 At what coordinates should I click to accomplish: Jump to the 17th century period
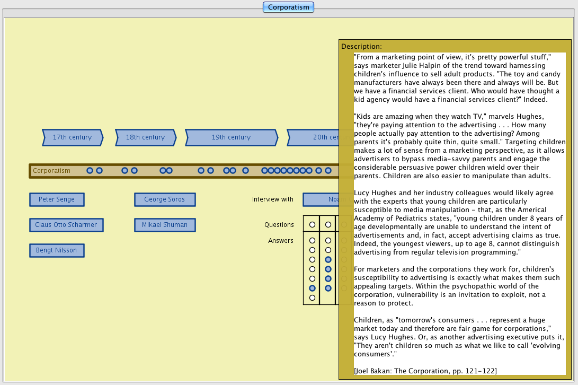click(73, 137)
